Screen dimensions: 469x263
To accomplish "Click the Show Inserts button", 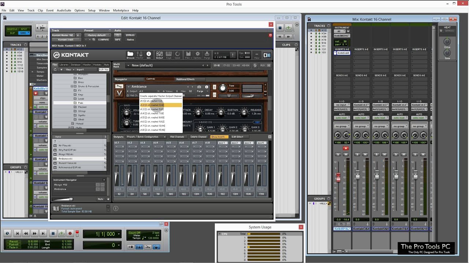I will 219,137.
